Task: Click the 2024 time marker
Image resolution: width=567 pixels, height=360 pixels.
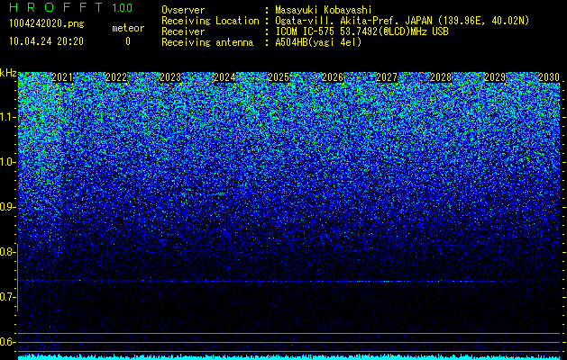Action: [224, 77]
